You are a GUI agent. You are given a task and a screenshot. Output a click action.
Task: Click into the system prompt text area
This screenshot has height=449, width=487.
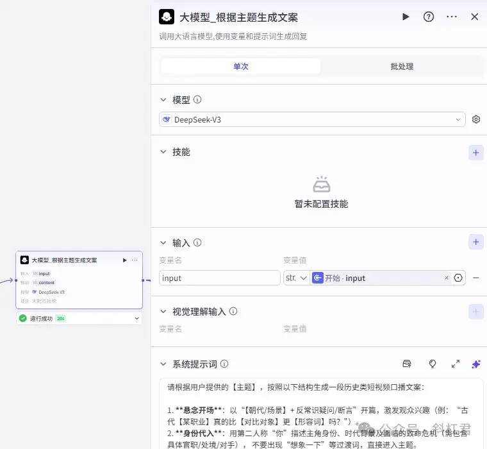coord(321,414)
